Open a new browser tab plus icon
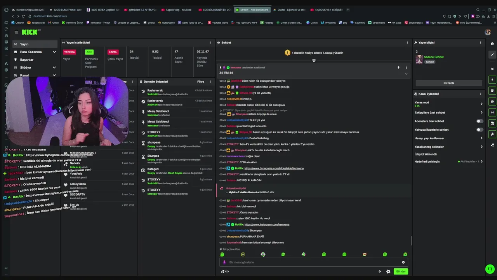Image resolution: width=497 pixels, height=280 pixels. click(348, 10)
